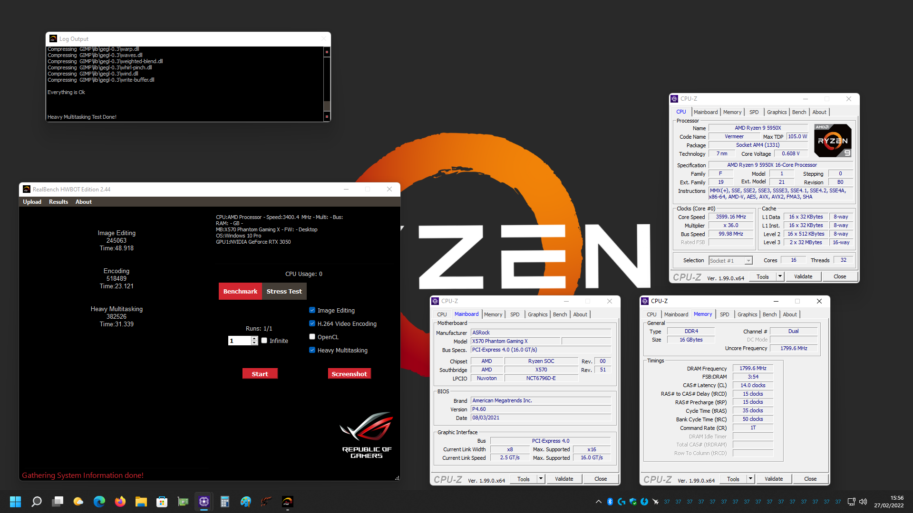
Task: Show hidden system tray icons chevron
Action: [598, 502]
